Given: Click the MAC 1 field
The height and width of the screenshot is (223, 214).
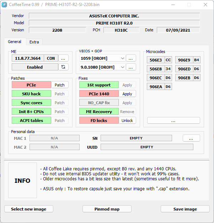Looking at the screenshot, I should [x=54, y=138].
